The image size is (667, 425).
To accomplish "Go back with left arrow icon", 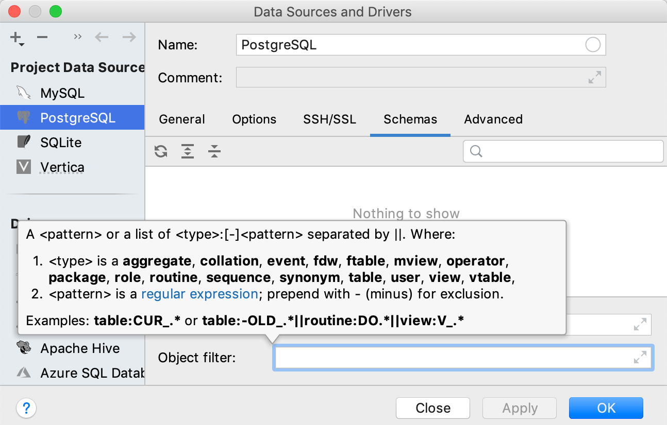I will point(102,37).
